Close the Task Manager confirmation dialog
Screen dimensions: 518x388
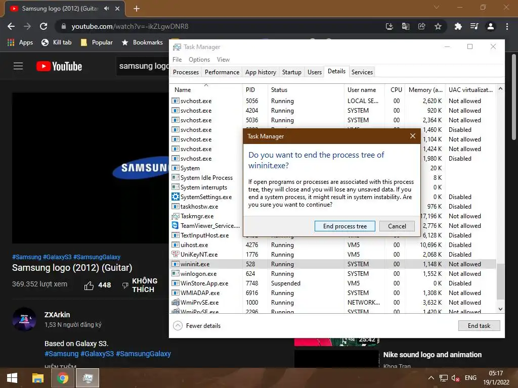[x=413, y=136]
